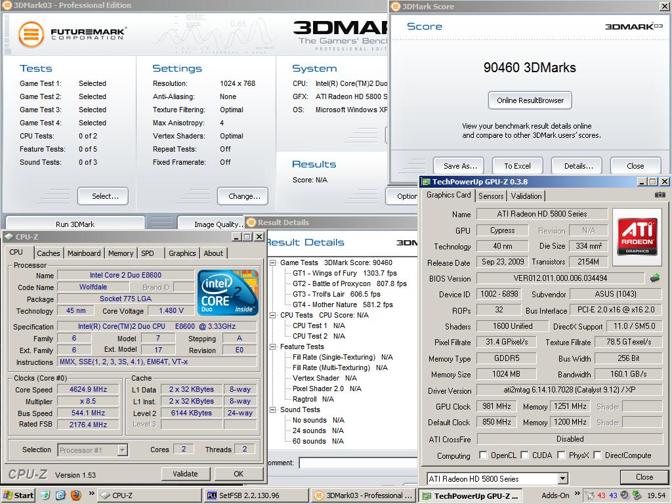
Task: Open the ATI Radeon HD 5800 Series card dropdown
Action: click(x=562, y=478)
